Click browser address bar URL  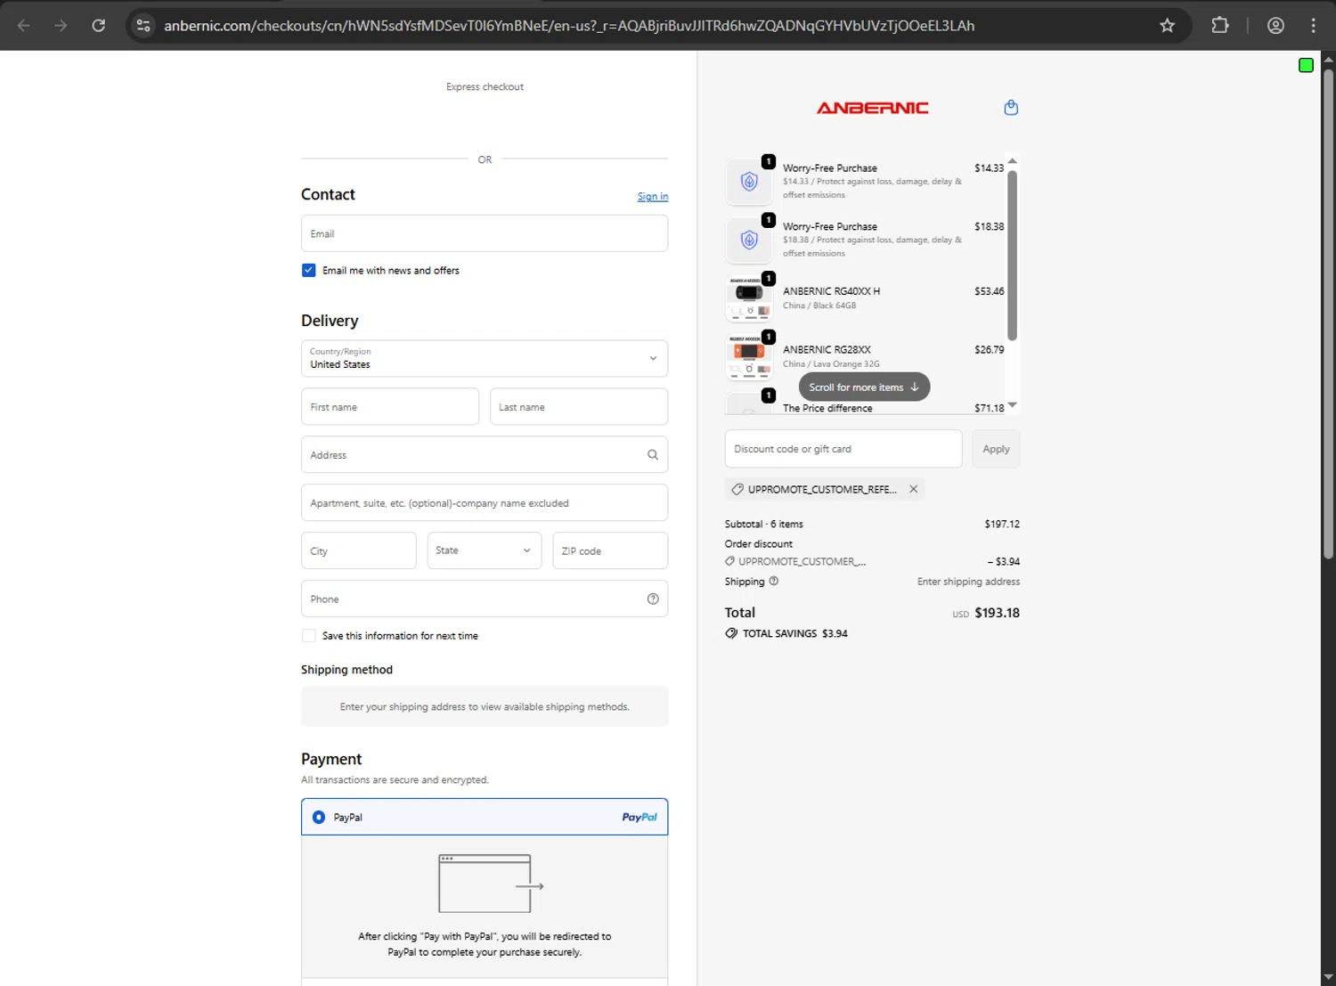[x=569, y=26]
